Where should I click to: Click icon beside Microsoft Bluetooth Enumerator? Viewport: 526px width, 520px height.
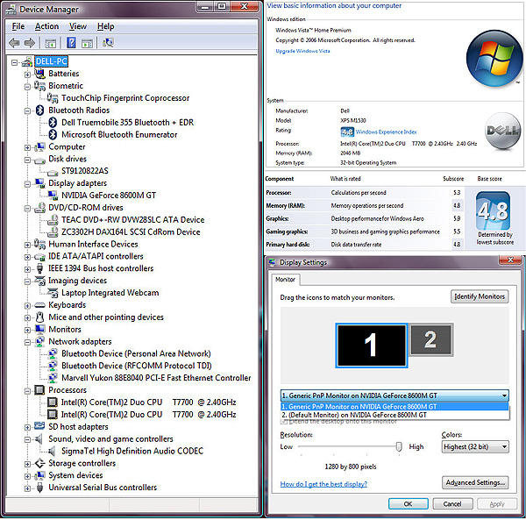point(53,134)
